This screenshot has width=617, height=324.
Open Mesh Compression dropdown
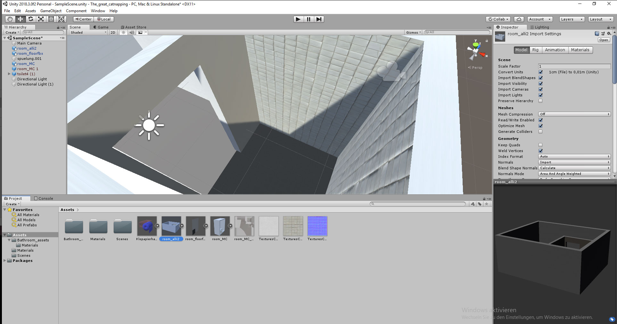coord(574,114)
